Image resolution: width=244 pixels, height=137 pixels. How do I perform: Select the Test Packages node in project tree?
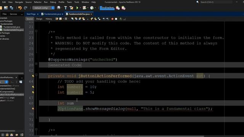(5, 33)
